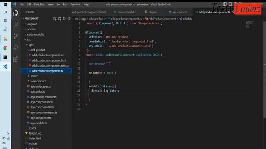Open Task View from the taskbar
The height and width of the screenshot is (149, 266).
coord(5,20)
